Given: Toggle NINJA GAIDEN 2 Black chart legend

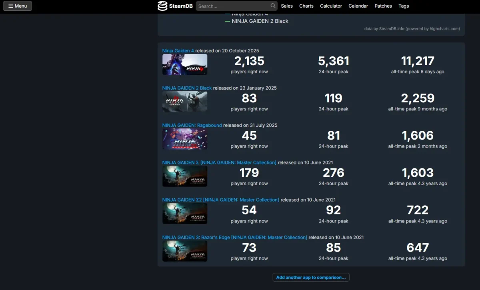Looking at the screenshot, I should point(260,21).
